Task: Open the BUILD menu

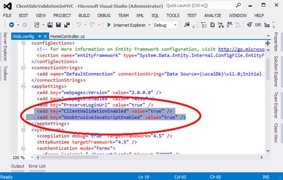Action: click(84, 16)
